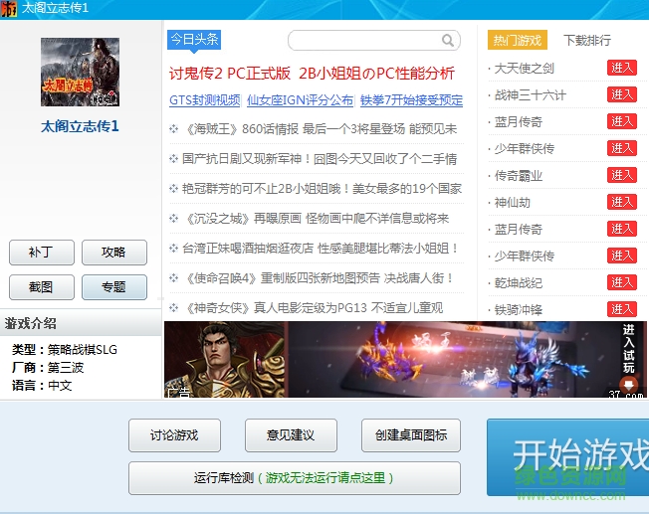Open the 《使命召唤4》重制版 news item
649x514 pixels.
pos(316,278)
